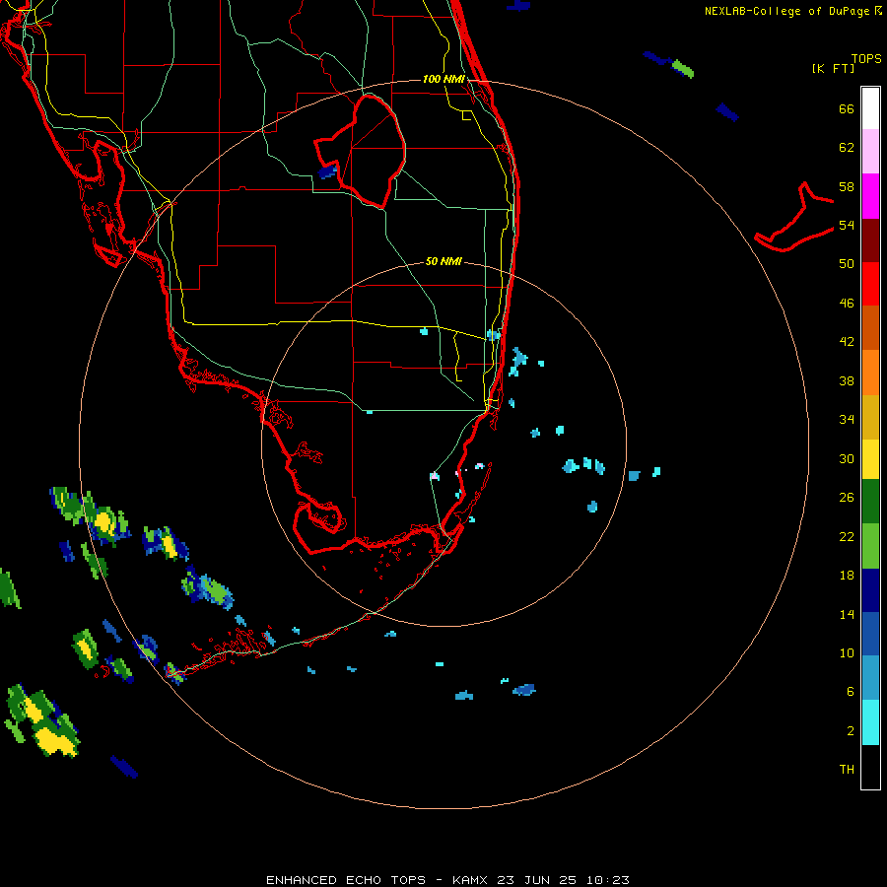Viewport: 887px width, 887px height.
Task: Click scale value 66
Action: tap(847, 108)
